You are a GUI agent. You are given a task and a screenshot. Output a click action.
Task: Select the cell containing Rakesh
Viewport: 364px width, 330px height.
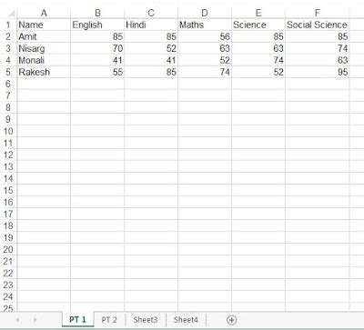(44, 72)
